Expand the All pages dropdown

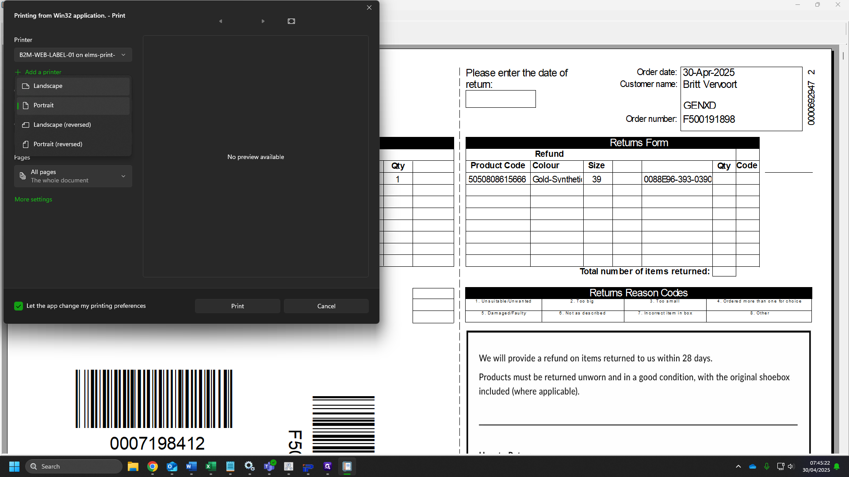73,176
